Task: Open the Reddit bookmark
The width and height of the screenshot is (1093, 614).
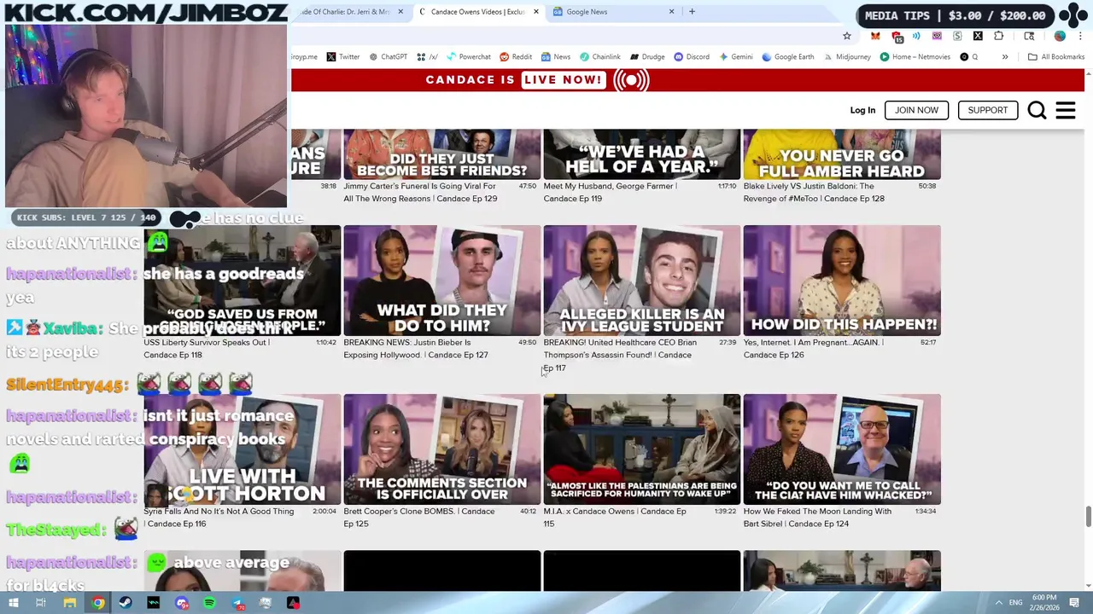Action: 516,57
